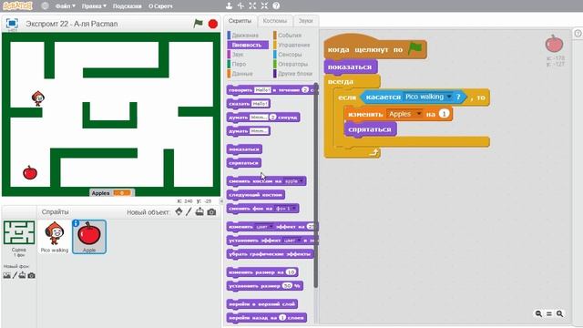Click Hello! field in сказать block
This screenshot has height=328, width=583.
(260, 103)
